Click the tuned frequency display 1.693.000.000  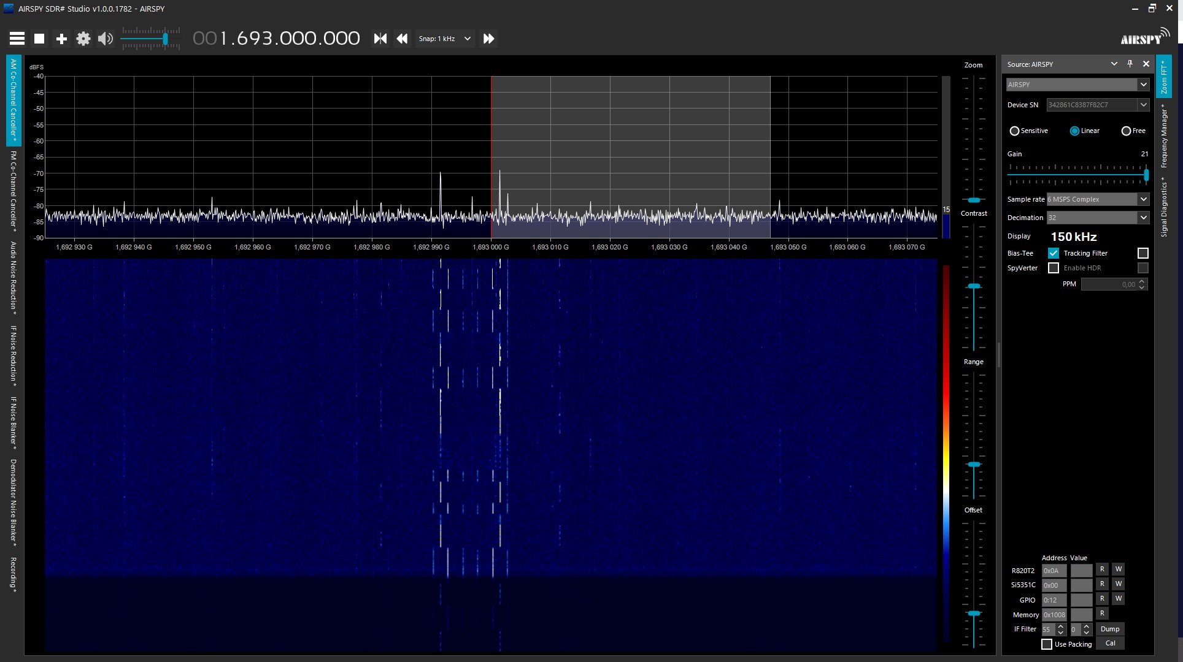pos(276,39)
